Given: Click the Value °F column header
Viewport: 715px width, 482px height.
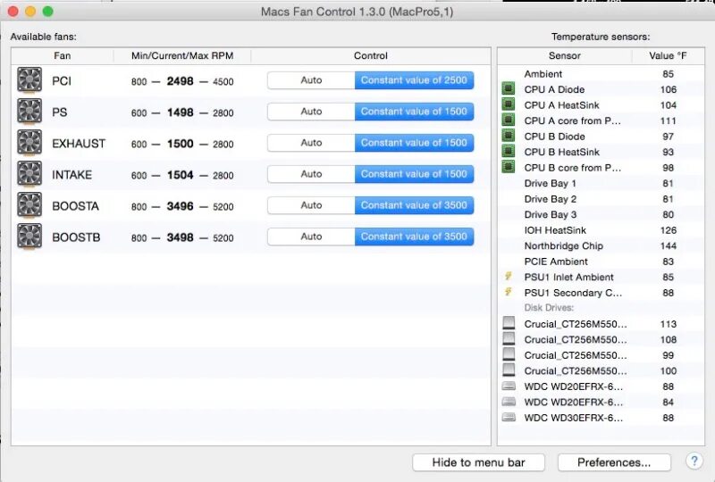Looking at the screenshot, I should coord(668,55).
